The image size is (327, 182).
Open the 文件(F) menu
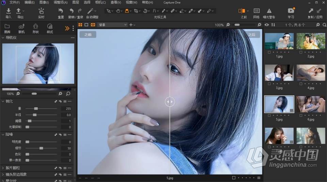(x=14, y=2)
